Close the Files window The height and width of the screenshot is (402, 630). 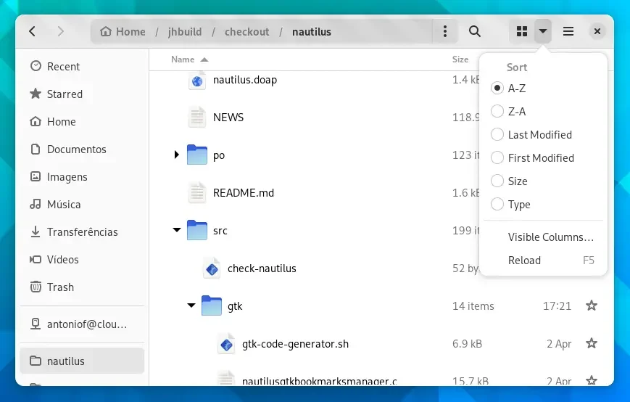(597, 31)
